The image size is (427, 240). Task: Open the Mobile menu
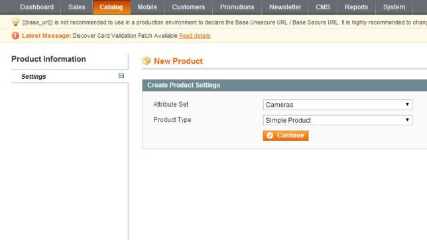147,7
